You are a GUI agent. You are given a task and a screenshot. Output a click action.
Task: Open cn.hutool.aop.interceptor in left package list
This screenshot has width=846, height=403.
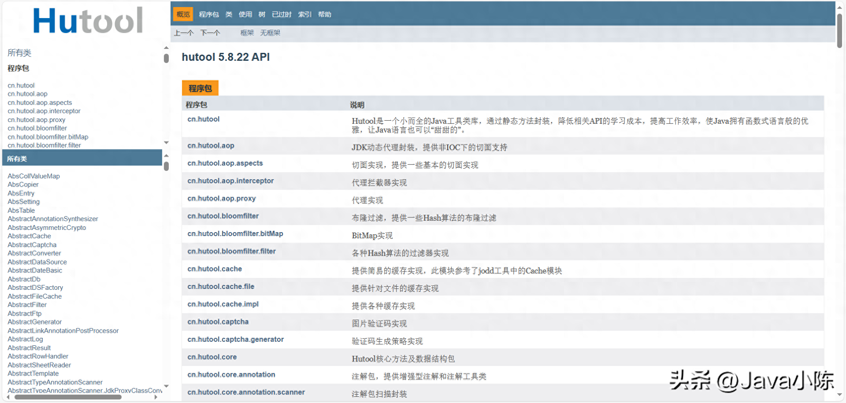tap(44, 111)
